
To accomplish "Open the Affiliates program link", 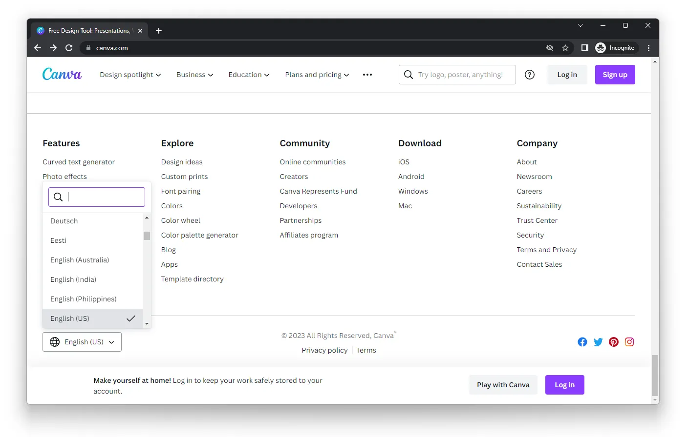I will click(309, 235).
